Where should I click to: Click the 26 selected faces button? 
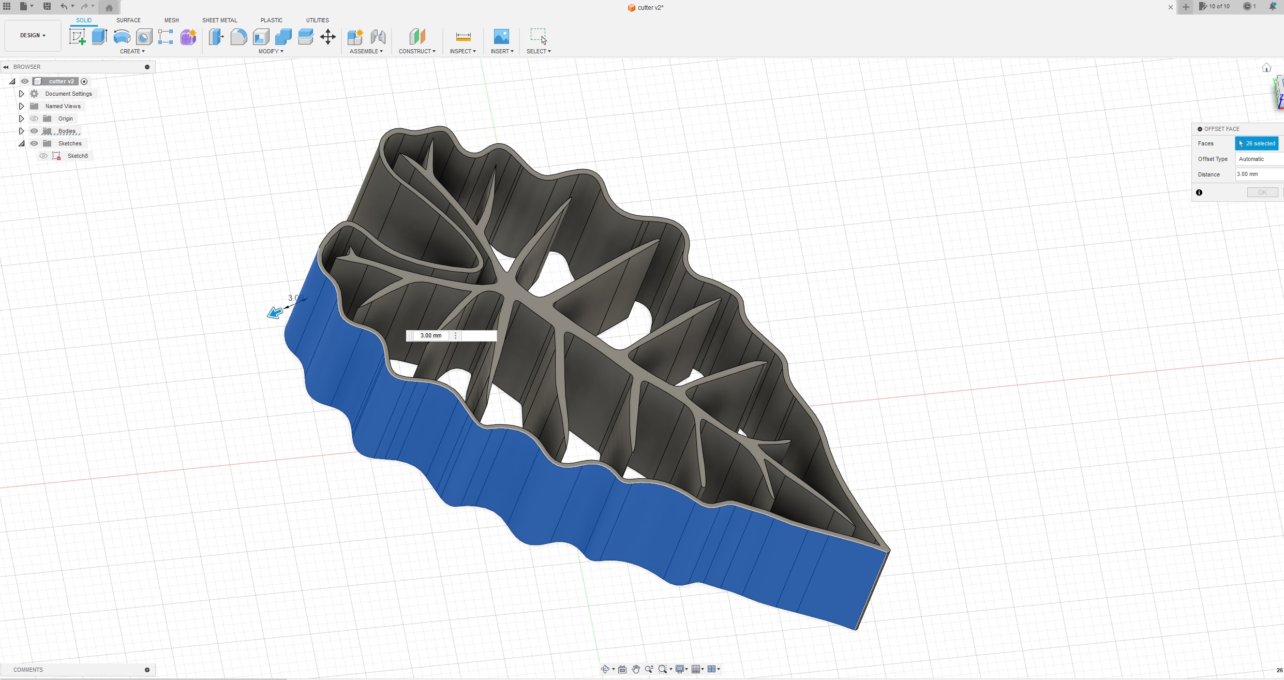click(x=1258, y=143)
